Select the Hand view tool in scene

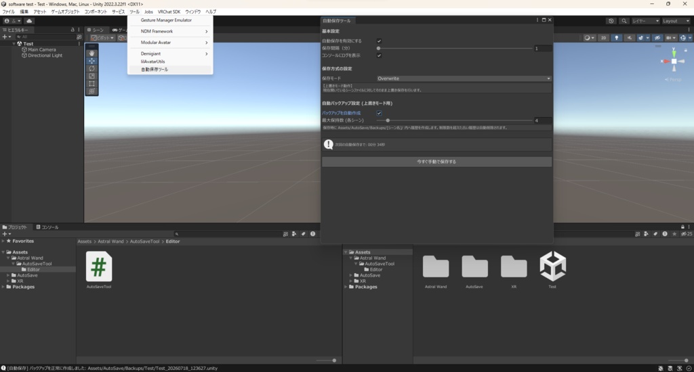click(91, 53)
